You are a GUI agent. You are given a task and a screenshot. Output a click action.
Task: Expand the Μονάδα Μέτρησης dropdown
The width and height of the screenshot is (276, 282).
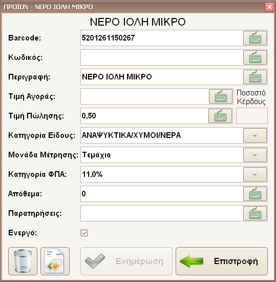coord(255,155)
